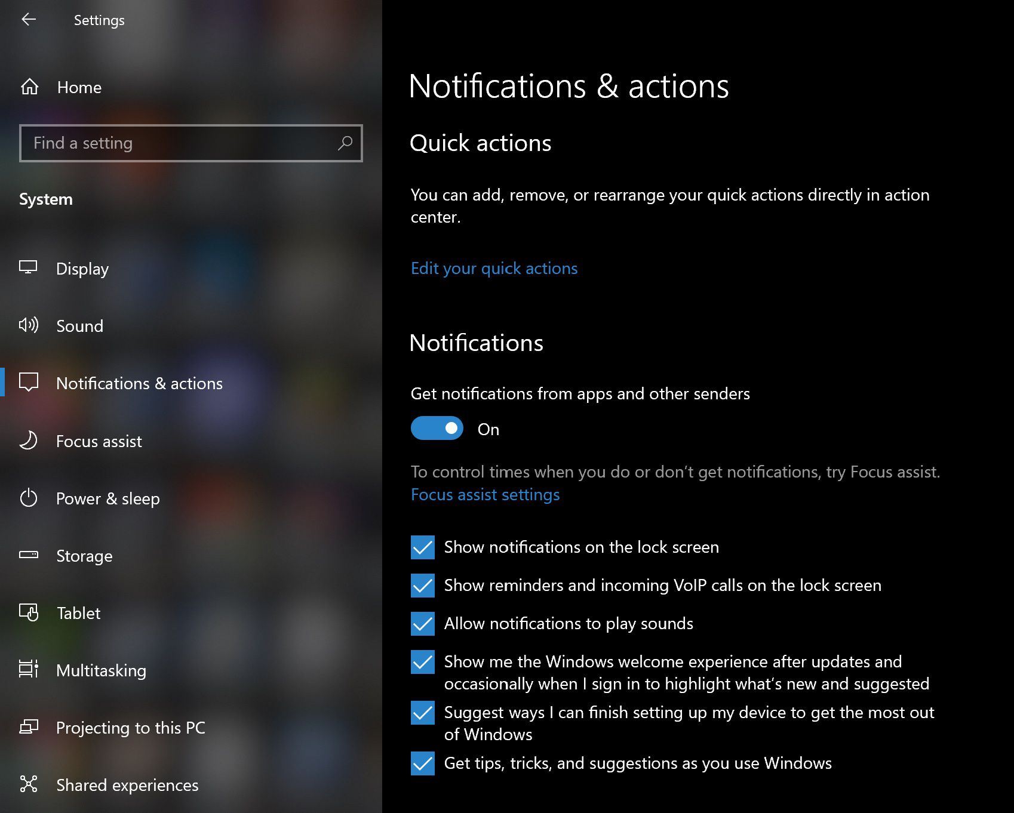Open the Tablet settings page
The image size is (1014, 813).
point(78,613)
